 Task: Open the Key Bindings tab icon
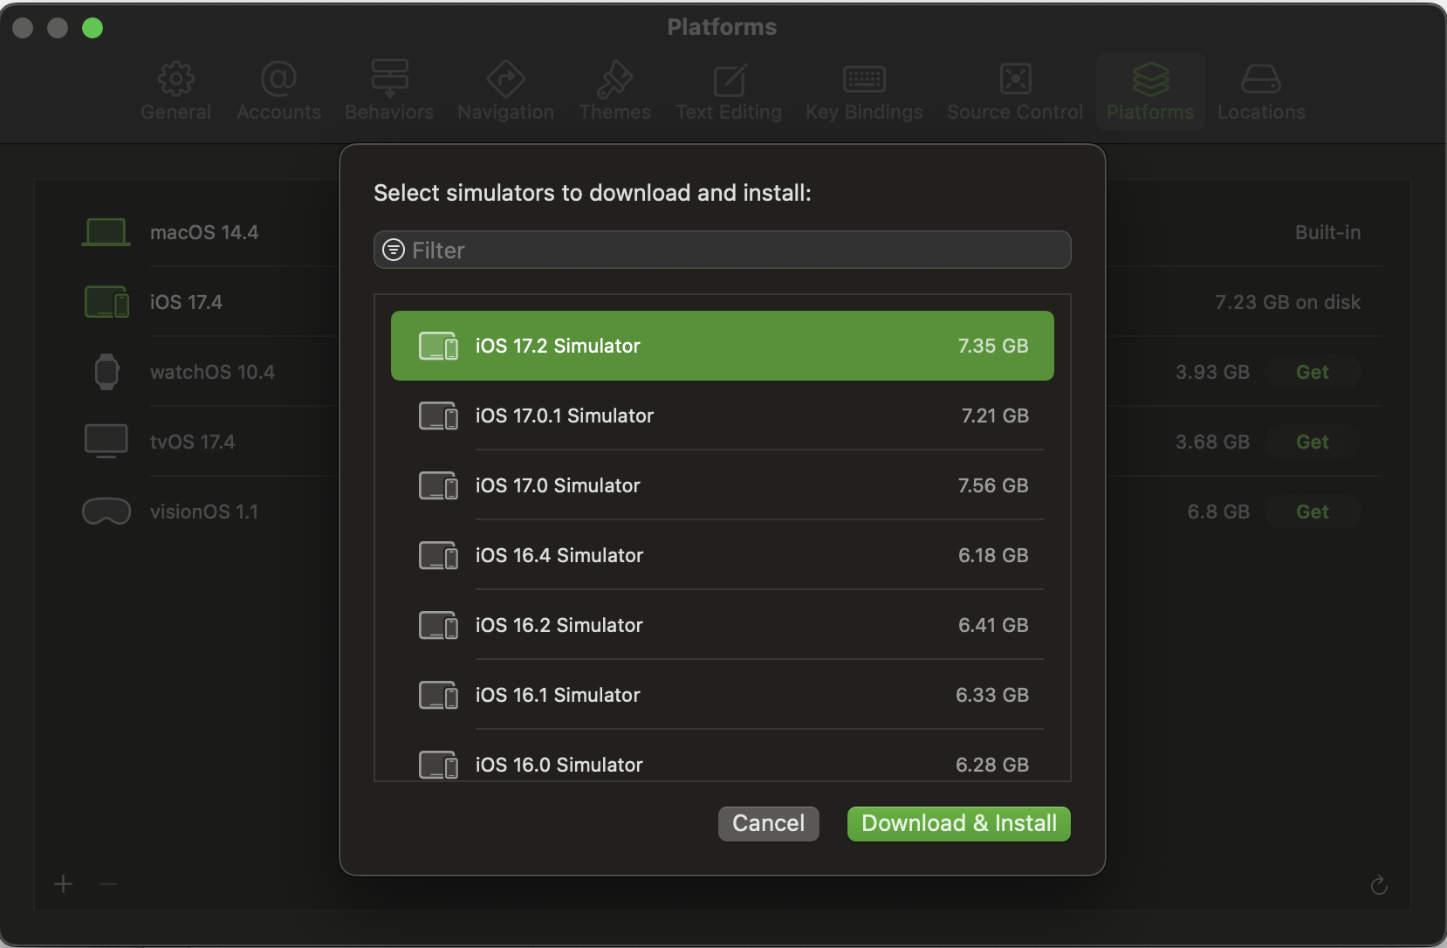click(864, 79)
